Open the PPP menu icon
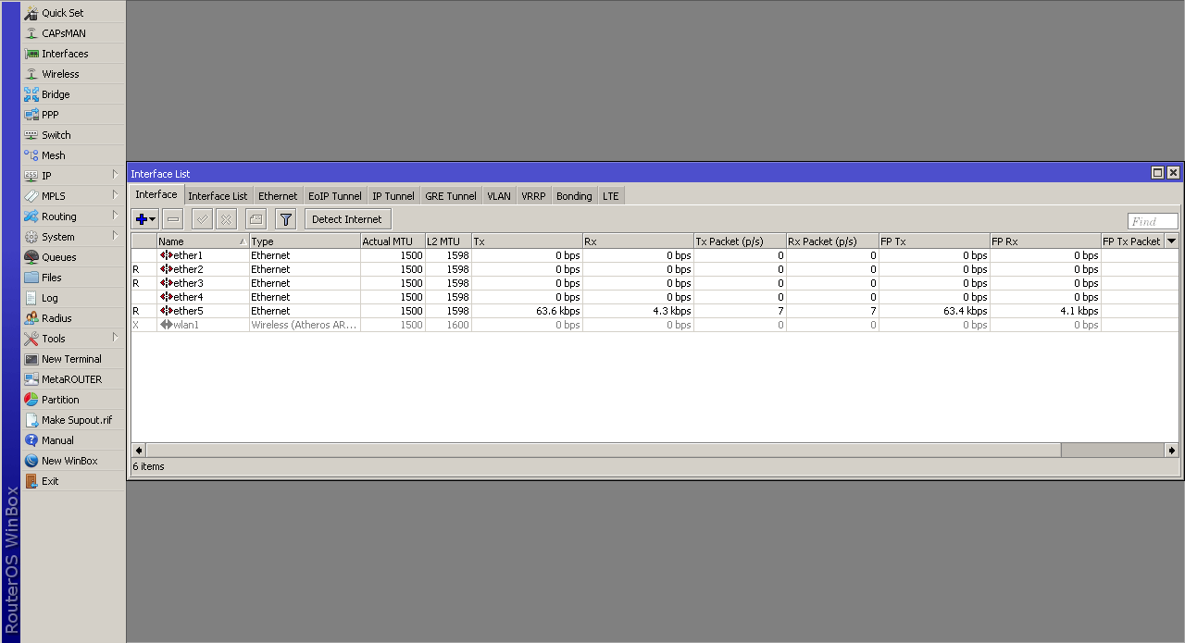Image resolution: width=1185 pixels, height=643 pixels. [31, 115]
